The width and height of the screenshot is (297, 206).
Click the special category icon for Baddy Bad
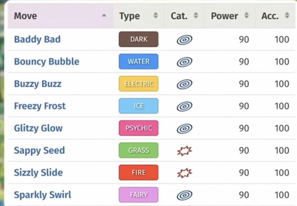(184, 39)
